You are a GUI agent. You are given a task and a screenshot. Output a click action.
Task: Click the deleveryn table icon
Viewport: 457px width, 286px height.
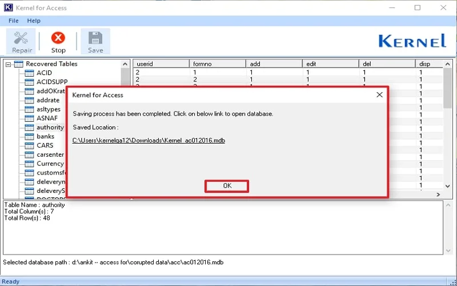(x=29, y=182)
